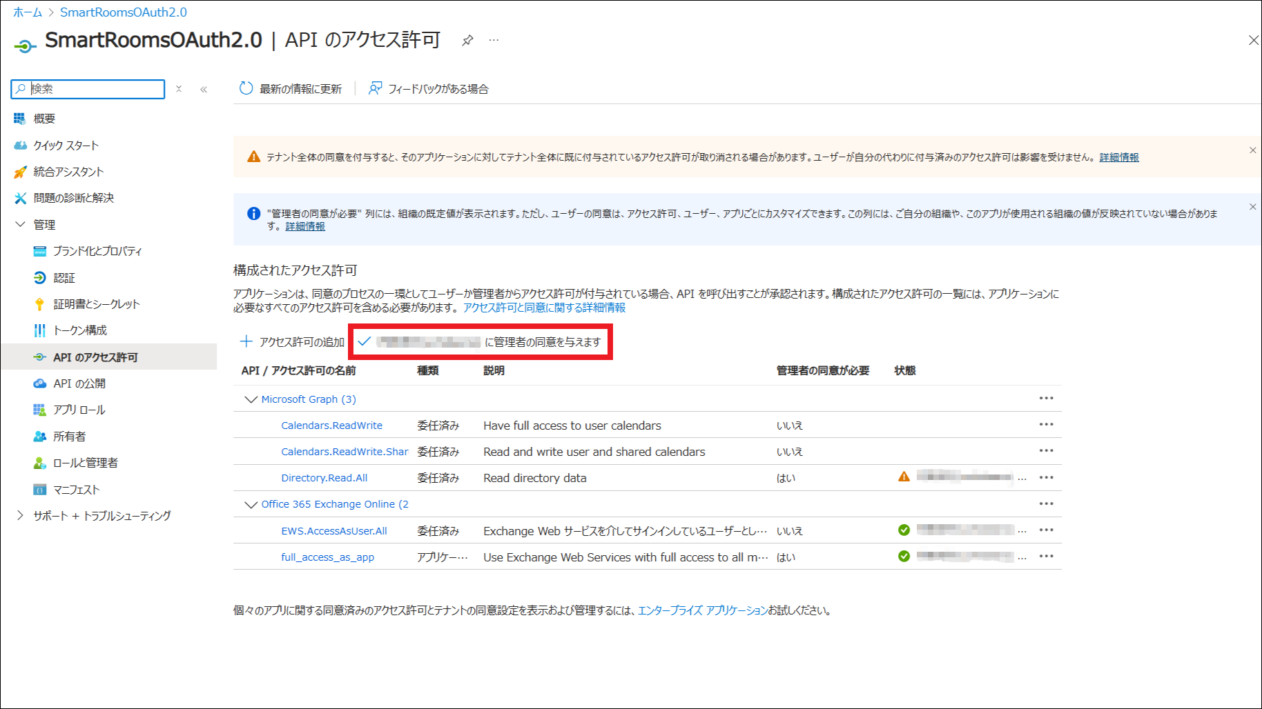Viewport: 1262px width, 709px height.
Task: Open feedback (フィードバックがある場合)
Action: [429, 88]
